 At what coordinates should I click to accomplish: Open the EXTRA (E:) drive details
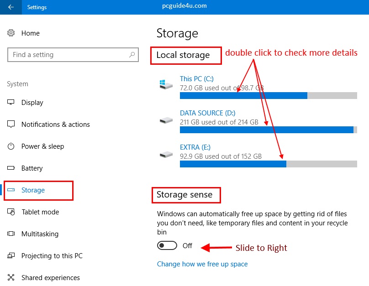pos(195,147)
